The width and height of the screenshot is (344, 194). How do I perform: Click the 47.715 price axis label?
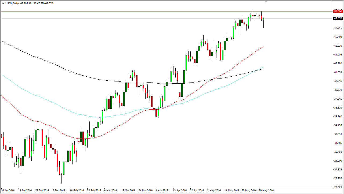(x=338, y=28)
